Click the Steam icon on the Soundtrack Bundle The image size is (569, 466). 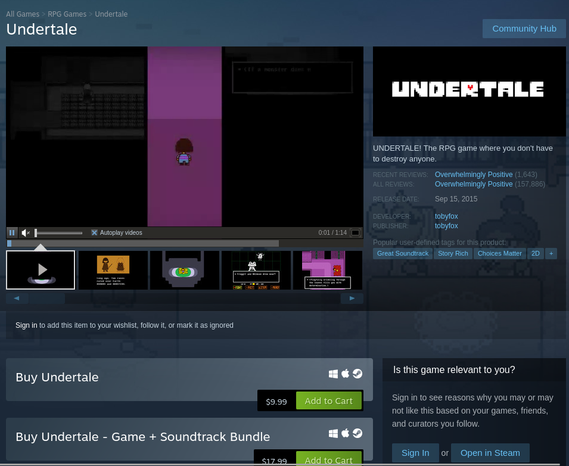357,433
